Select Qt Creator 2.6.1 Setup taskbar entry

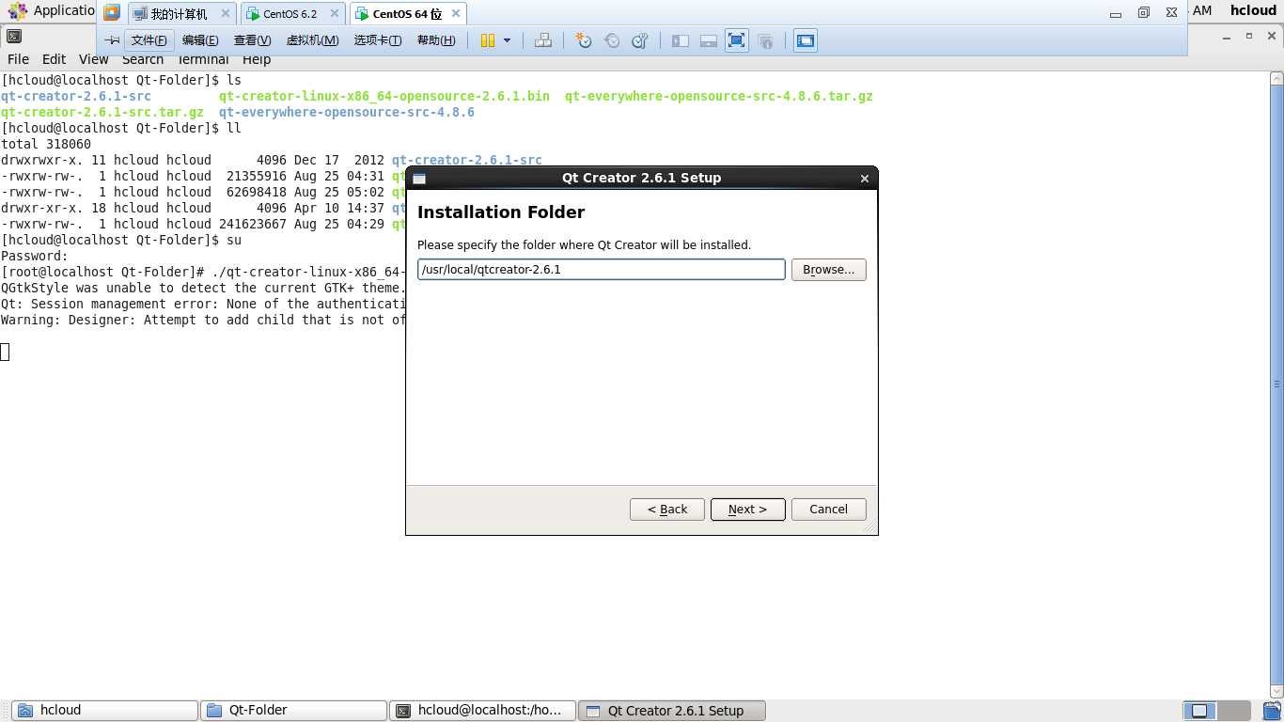click(x=672, y=711)
